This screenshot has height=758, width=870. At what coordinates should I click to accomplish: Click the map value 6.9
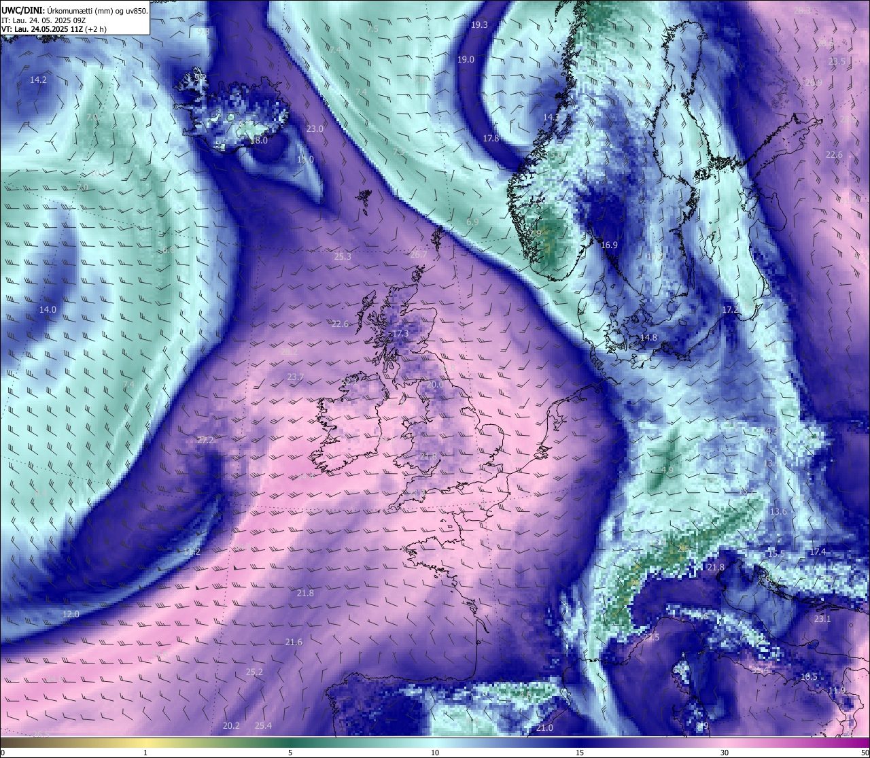point(472,222)
